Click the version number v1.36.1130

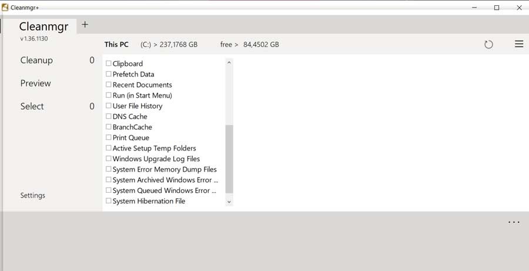(x=34, y=38)
